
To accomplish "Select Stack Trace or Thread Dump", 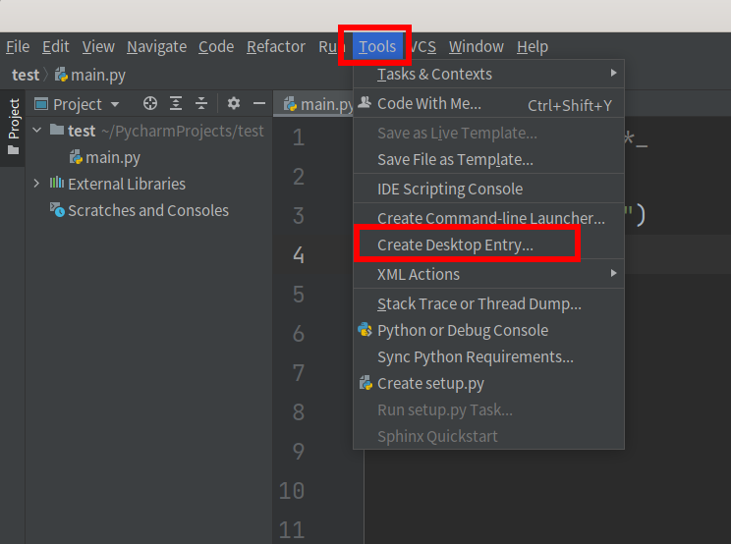I will tap(488, 303).
